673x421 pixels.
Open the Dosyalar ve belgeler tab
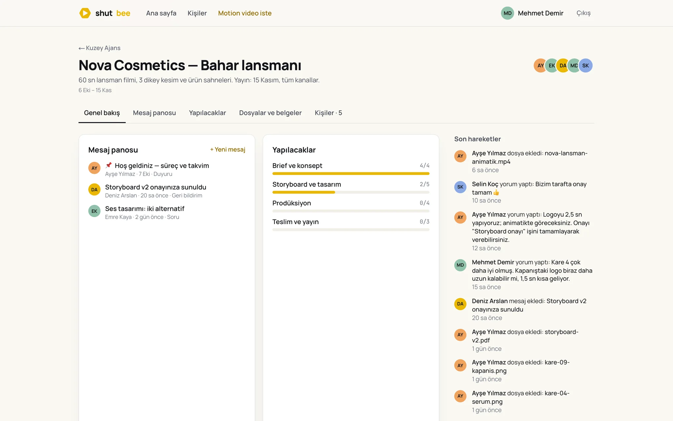(270, 113)
